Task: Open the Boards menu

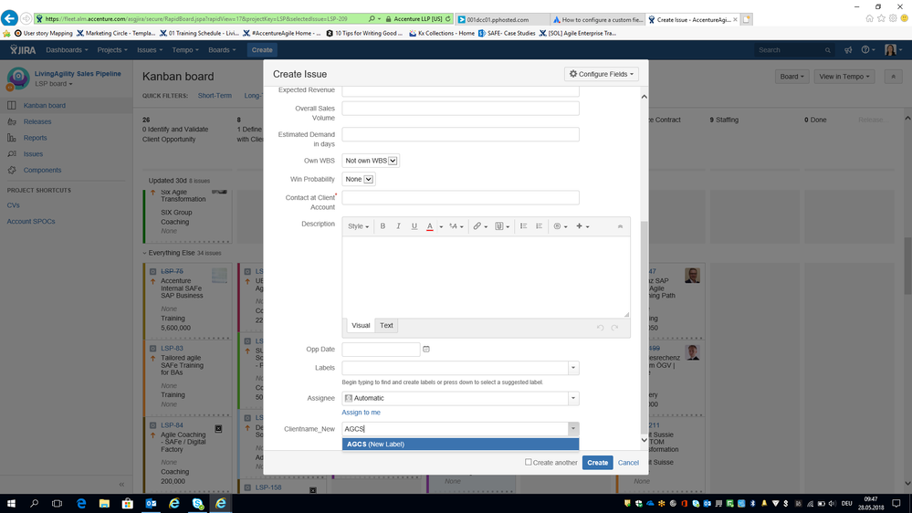Action: [222, 50]
